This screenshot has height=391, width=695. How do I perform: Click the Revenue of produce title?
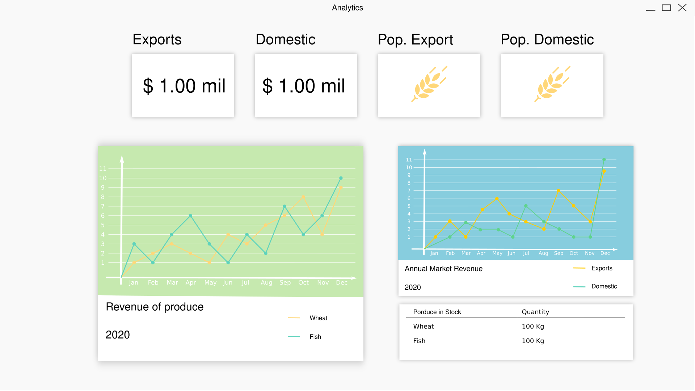coord(155,307)
